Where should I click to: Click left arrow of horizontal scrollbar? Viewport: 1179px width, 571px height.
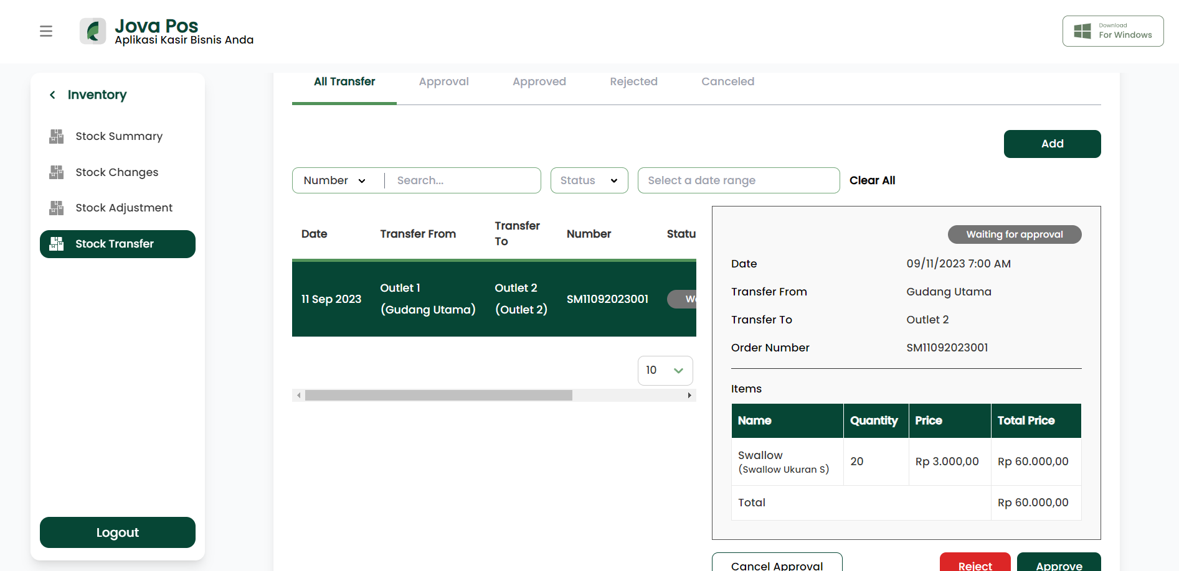[x=299, y=395]
